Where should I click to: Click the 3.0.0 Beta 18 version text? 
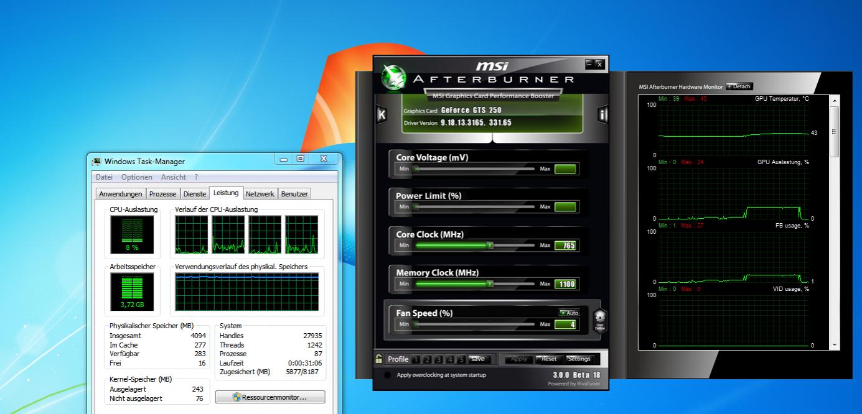click(577, 375)
